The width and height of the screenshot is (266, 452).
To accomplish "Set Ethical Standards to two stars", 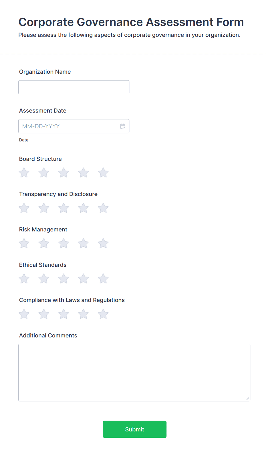I will pyautogui.click(x=44, y=279).
